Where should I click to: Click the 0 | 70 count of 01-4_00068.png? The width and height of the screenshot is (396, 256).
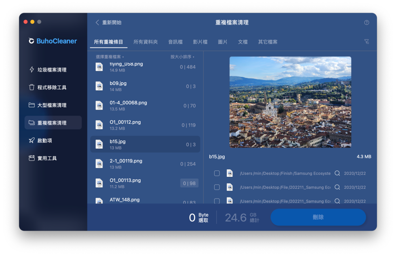pyautogui.click(x=189, y=106)
